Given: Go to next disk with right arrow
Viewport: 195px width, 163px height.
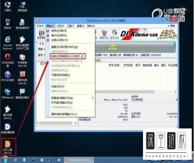Looking at the screenshot, I should pos(43,44).
